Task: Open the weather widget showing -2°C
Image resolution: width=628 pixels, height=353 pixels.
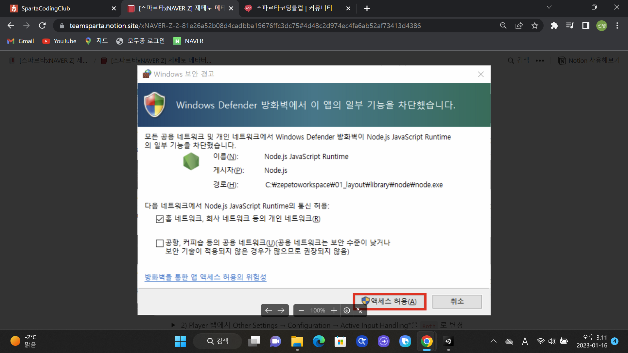Action: (x=24, y=341)
